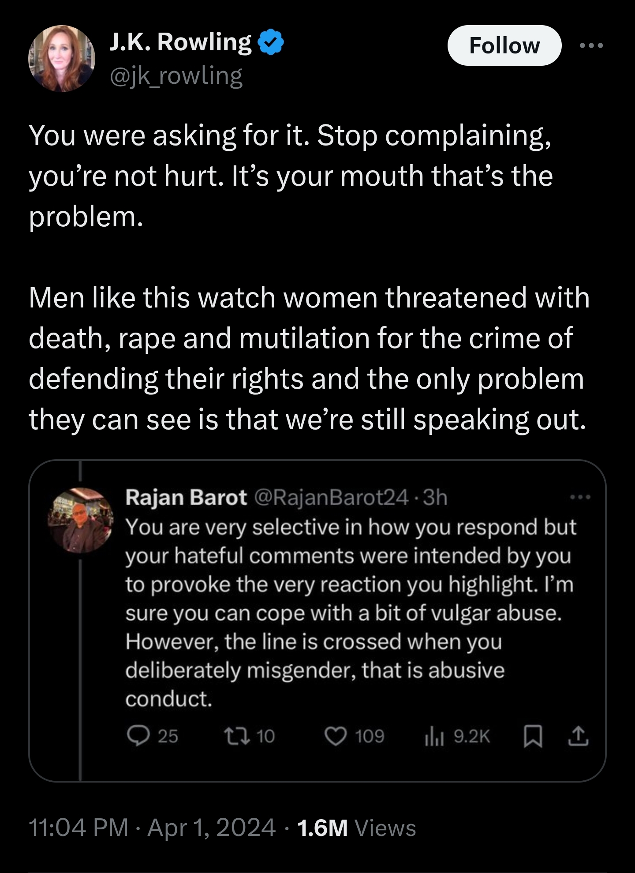
Task: Open the quoted tweet text body
Action: [x=351, y=613]
